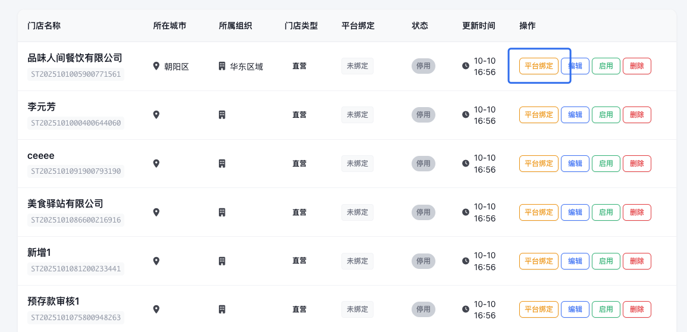Click clock icon in 新增1 row
This screenshot has width=687, height=332.
pos(466,261)
